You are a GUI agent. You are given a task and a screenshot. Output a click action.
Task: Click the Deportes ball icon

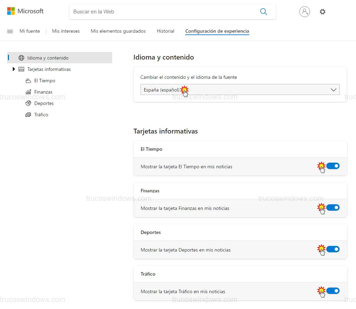point(28,103)
